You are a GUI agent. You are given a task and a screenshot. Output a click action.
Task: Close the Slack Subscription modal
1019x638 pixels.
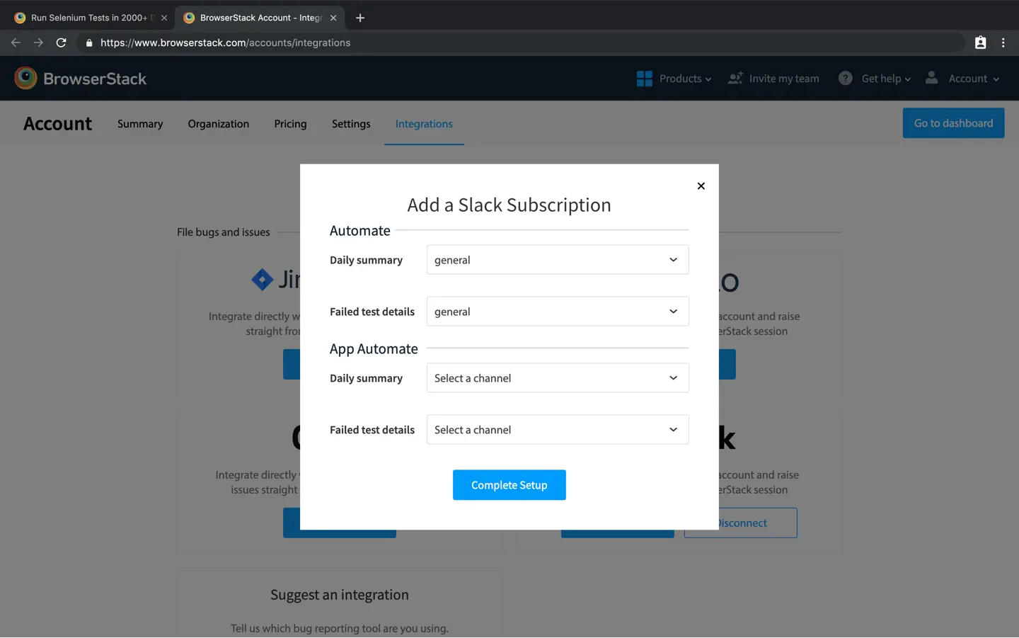point(701,186)
